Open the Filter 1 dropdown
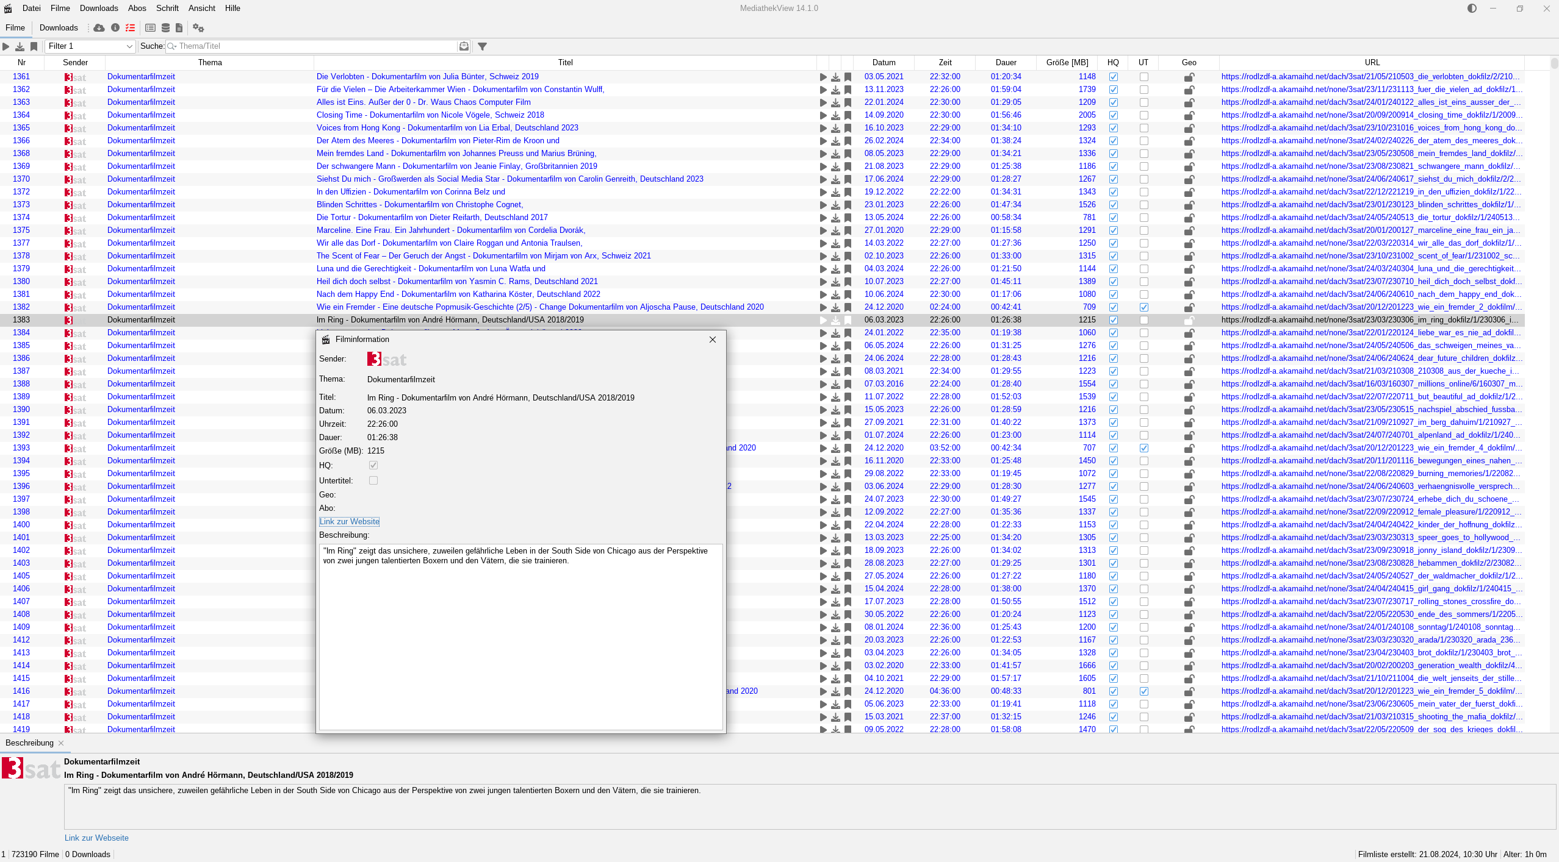The width and height of the screenshot is (1559, 862). (90, 46)
